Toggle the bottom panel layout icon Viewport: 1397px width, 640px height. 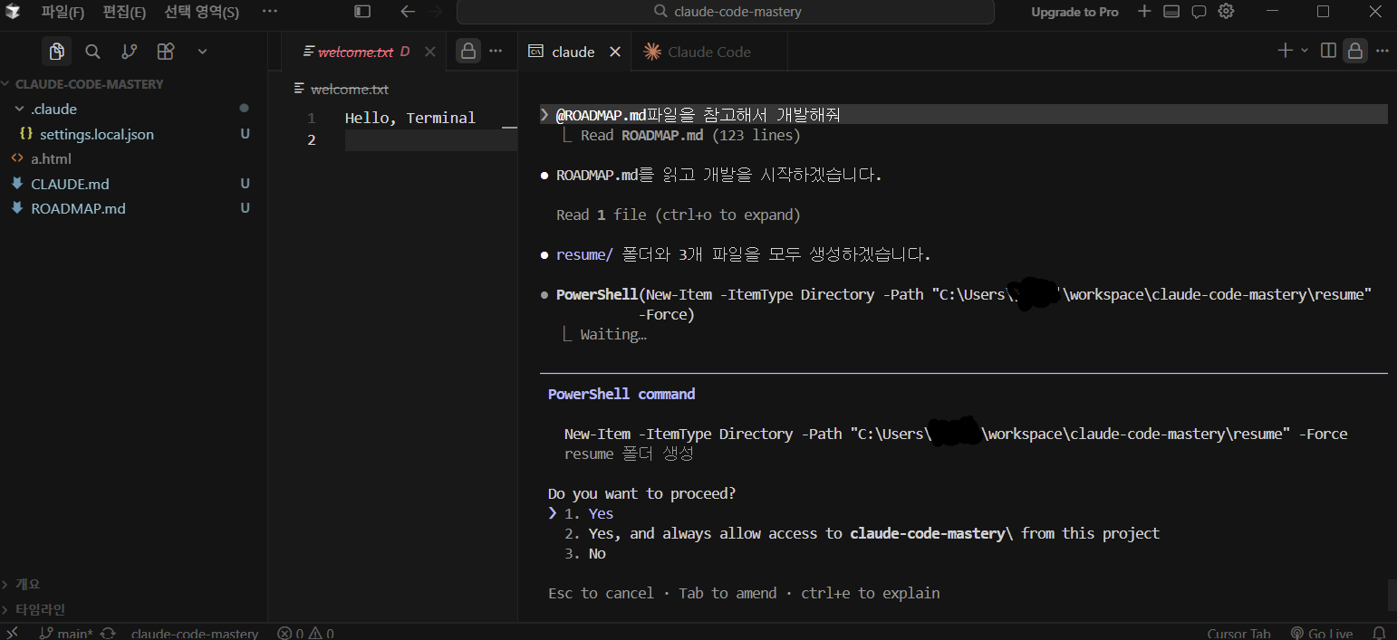pos(1171,12)
